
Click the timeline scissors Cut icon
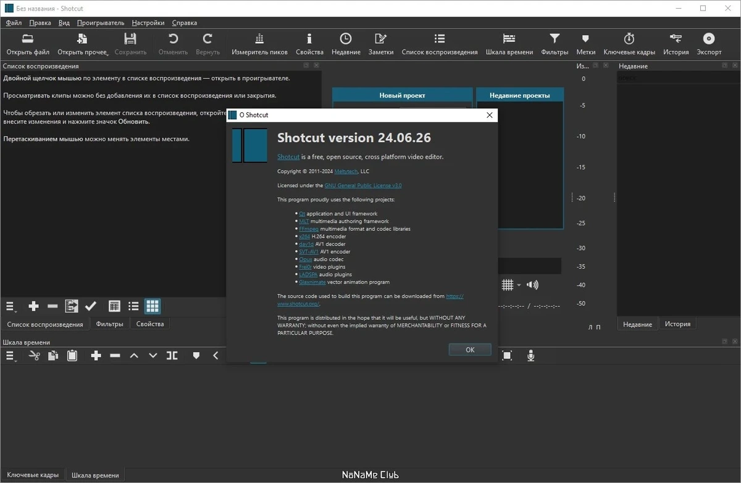pyautogui.click(x=34, y=355)
